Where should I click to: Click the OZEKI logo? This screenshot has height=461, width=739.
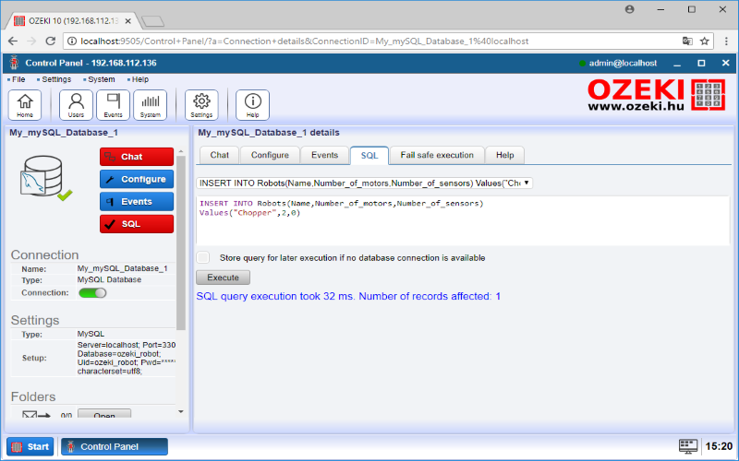(x=657, y=95)
